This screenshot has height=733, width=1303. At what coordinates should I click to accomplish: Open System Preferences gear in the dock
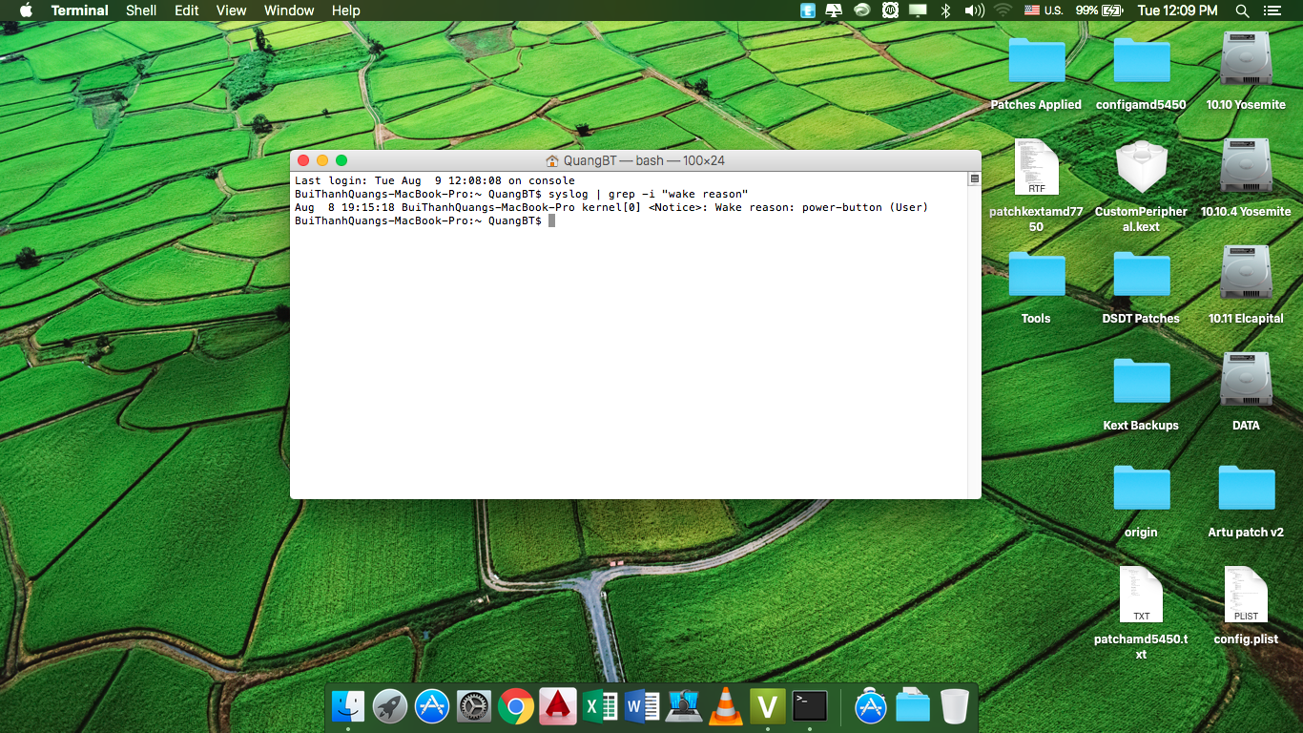[474, 707]
